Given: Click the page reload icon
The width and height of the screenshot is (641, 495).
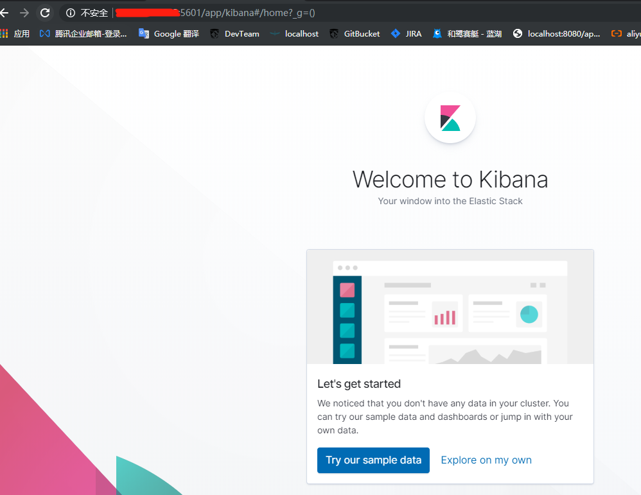Looking at the screenshot, I should 44,12.
